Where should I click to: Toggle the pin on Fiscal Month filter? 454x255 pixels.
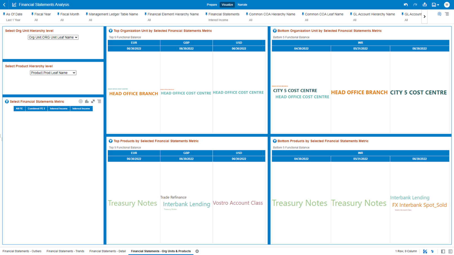58,14
